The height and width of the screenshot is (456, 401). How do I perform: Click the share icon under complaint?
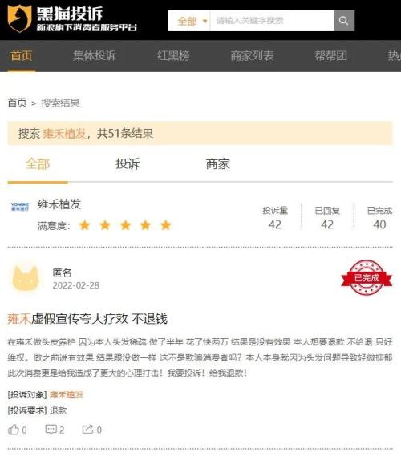click(x=87, y=430)
